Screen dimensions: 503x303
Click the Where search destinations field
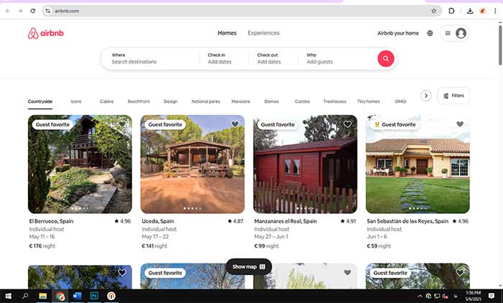[151, 59]
